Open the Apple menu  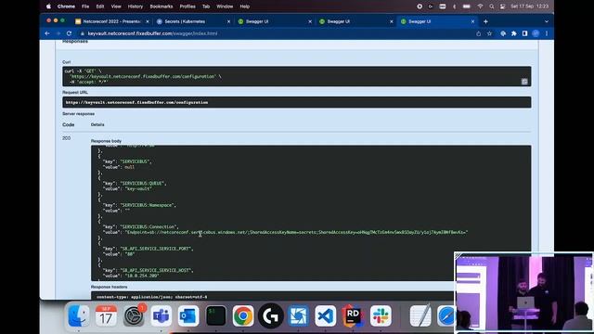pos(48,6)
